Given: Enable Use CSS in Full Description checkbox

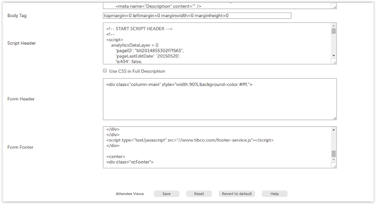Looking at the screenshot, I should [105, 70].
